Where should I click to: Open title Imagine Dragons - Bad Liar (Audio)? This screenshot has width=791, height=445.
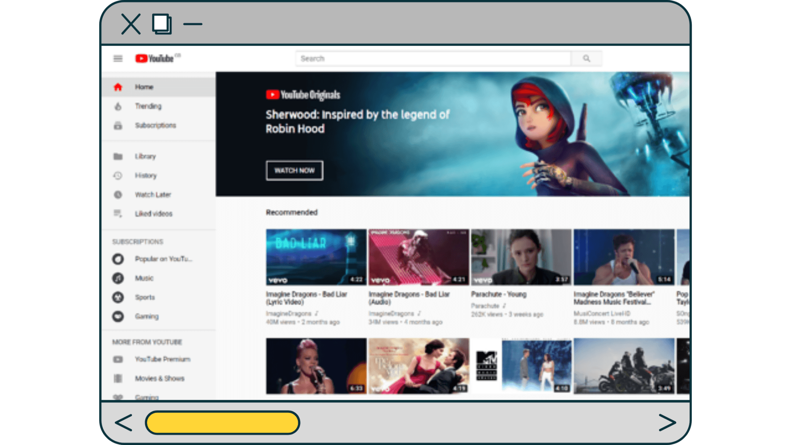[409, 298]
